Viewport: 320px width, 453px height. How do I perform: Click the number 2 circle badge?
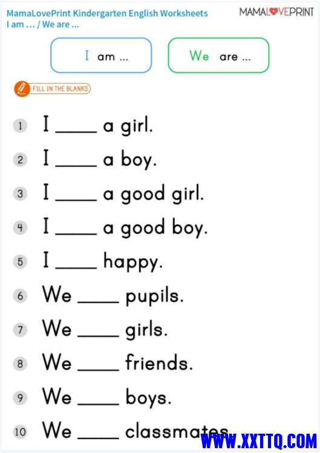[x=20, y=160]
